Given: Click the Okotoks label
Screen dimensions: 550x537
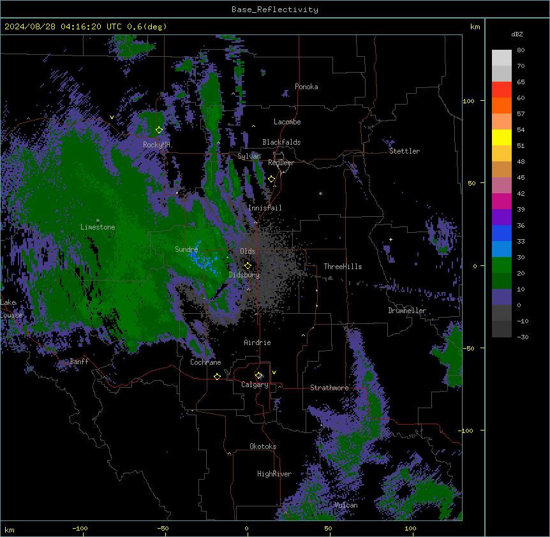Looking at the screenshot, I should [263, 446].
